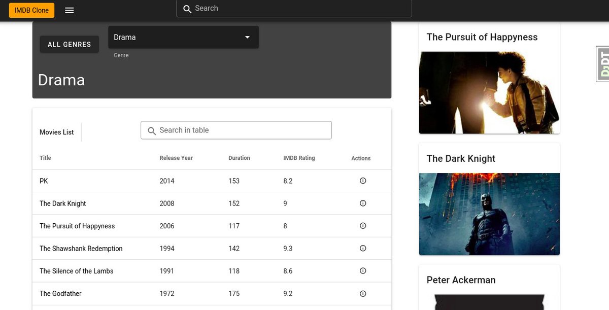Open The Pursuit of Happyness card title
The width and height of the screenshot is (609, 310).
click(x=482, y=37)
